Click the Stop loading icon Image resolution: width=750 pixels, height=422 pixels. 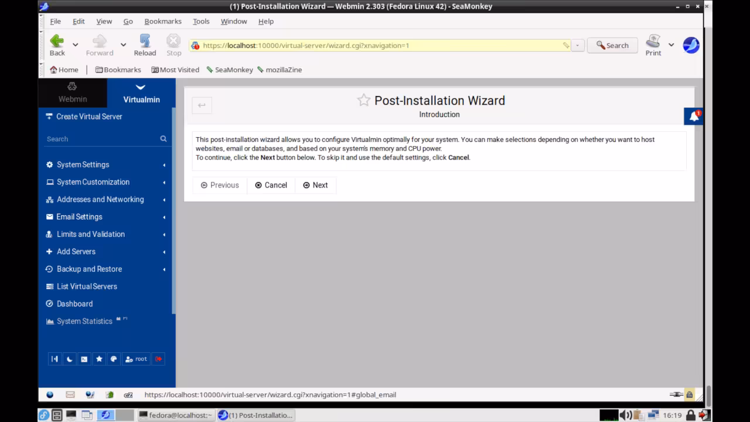pyautogui.click(x=173, y=41)
